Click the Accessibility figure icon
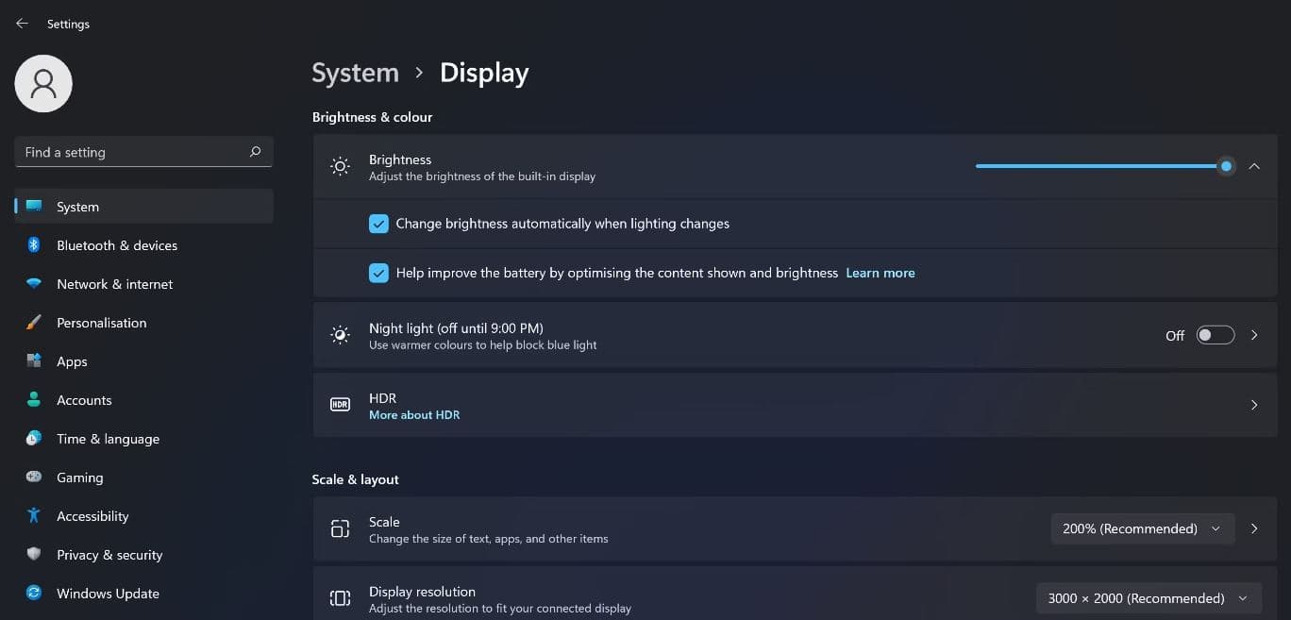The height and width of the screenshot is (620, 1291). 34,515
